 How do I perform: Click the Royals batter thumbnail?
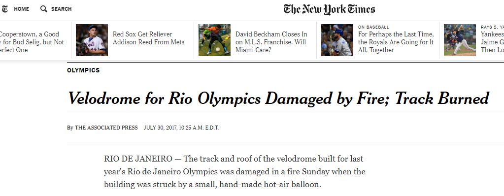[337, 40]
